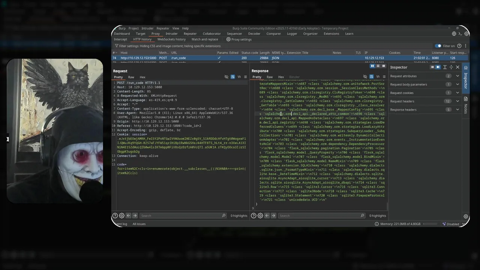The width and height of the screenshot is (480, 270).
Task: Open Response panel search settings gear
Action: click(260, 216)
